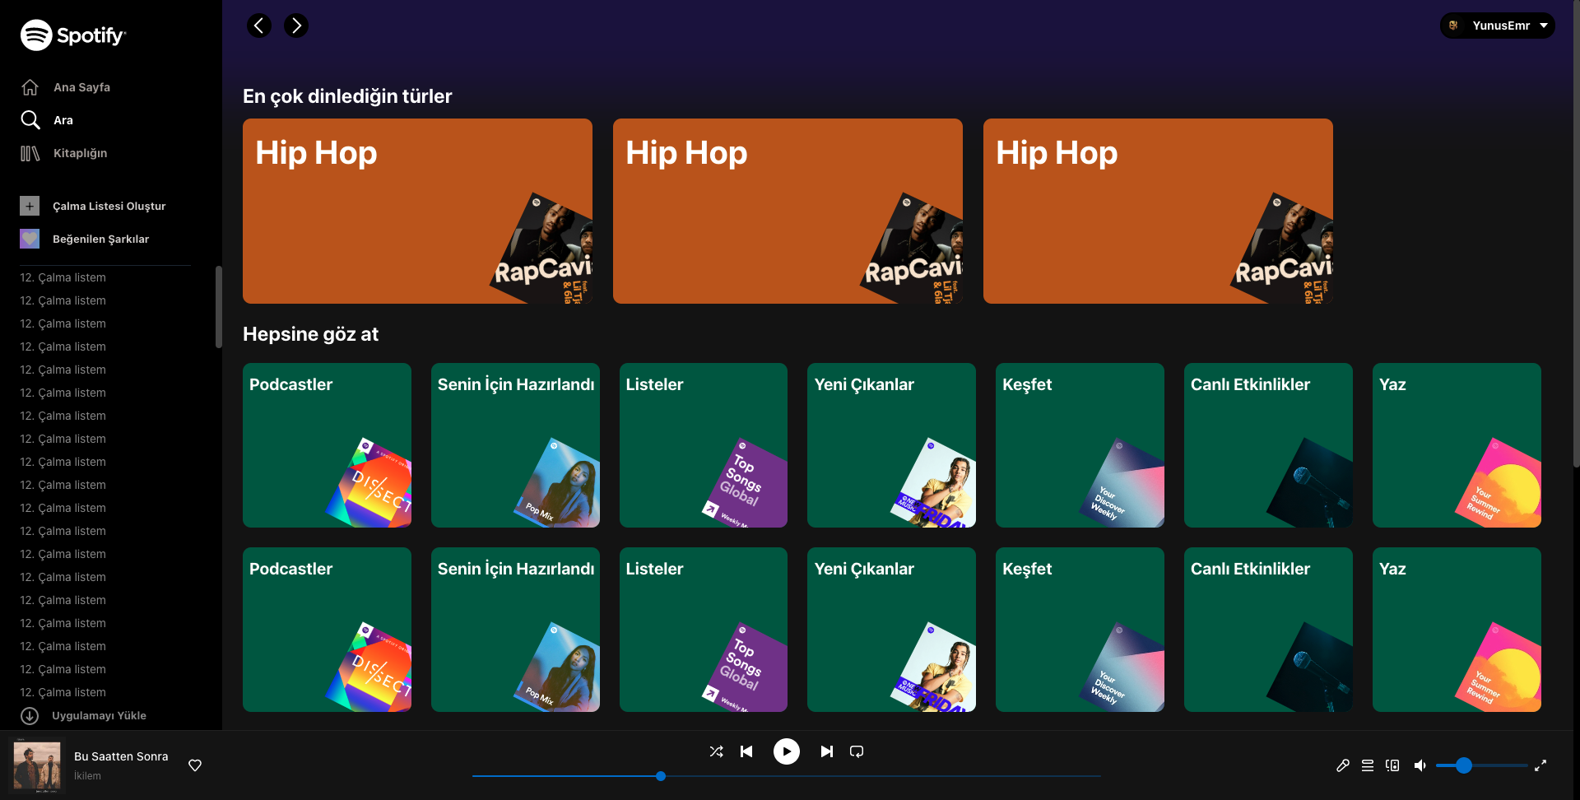Open the Ara search page
Viewport: 1580px width, 800px height.
pos(48,120)
